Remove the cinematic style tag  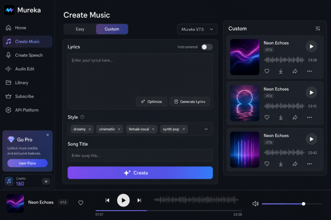click(119, 129)
